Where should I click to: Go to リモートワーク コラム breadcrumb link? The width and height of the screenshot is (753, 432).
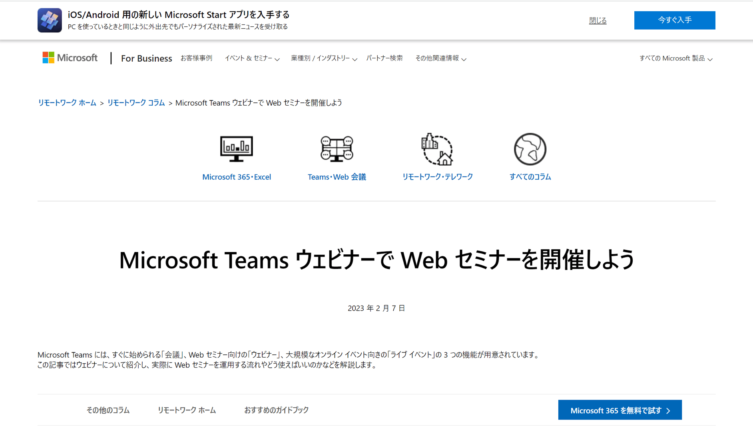[136, 103]
